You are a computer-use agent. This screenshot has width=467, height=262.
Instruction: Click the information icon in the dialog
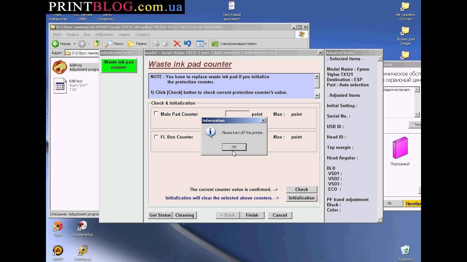pos(211,132)
